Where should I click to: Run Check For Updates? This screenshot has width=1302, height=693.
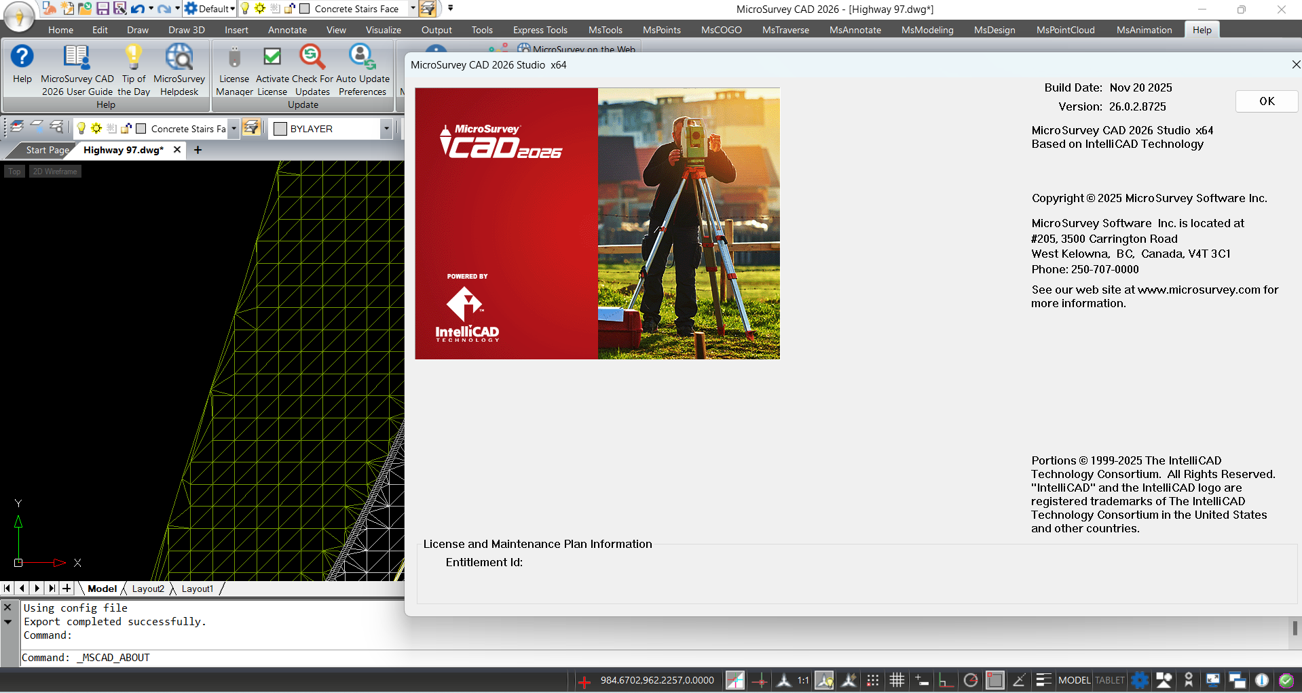(312, 70)
